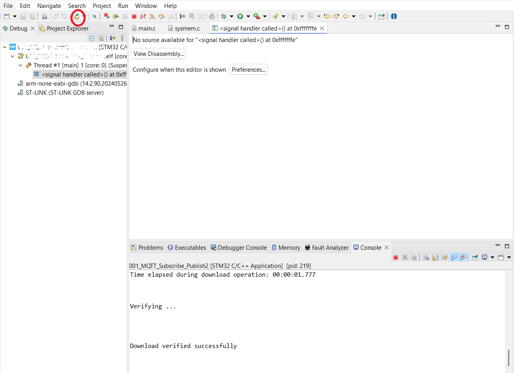Viewport: 514px width, 373px height.
Task: Switch to the sysmem.c editor tab
Action: pyautogui.click(x=186, y=28)
